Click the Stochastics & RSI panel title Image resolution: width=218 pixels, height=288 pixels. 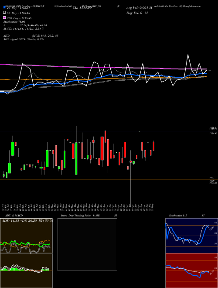click(187, 216)
